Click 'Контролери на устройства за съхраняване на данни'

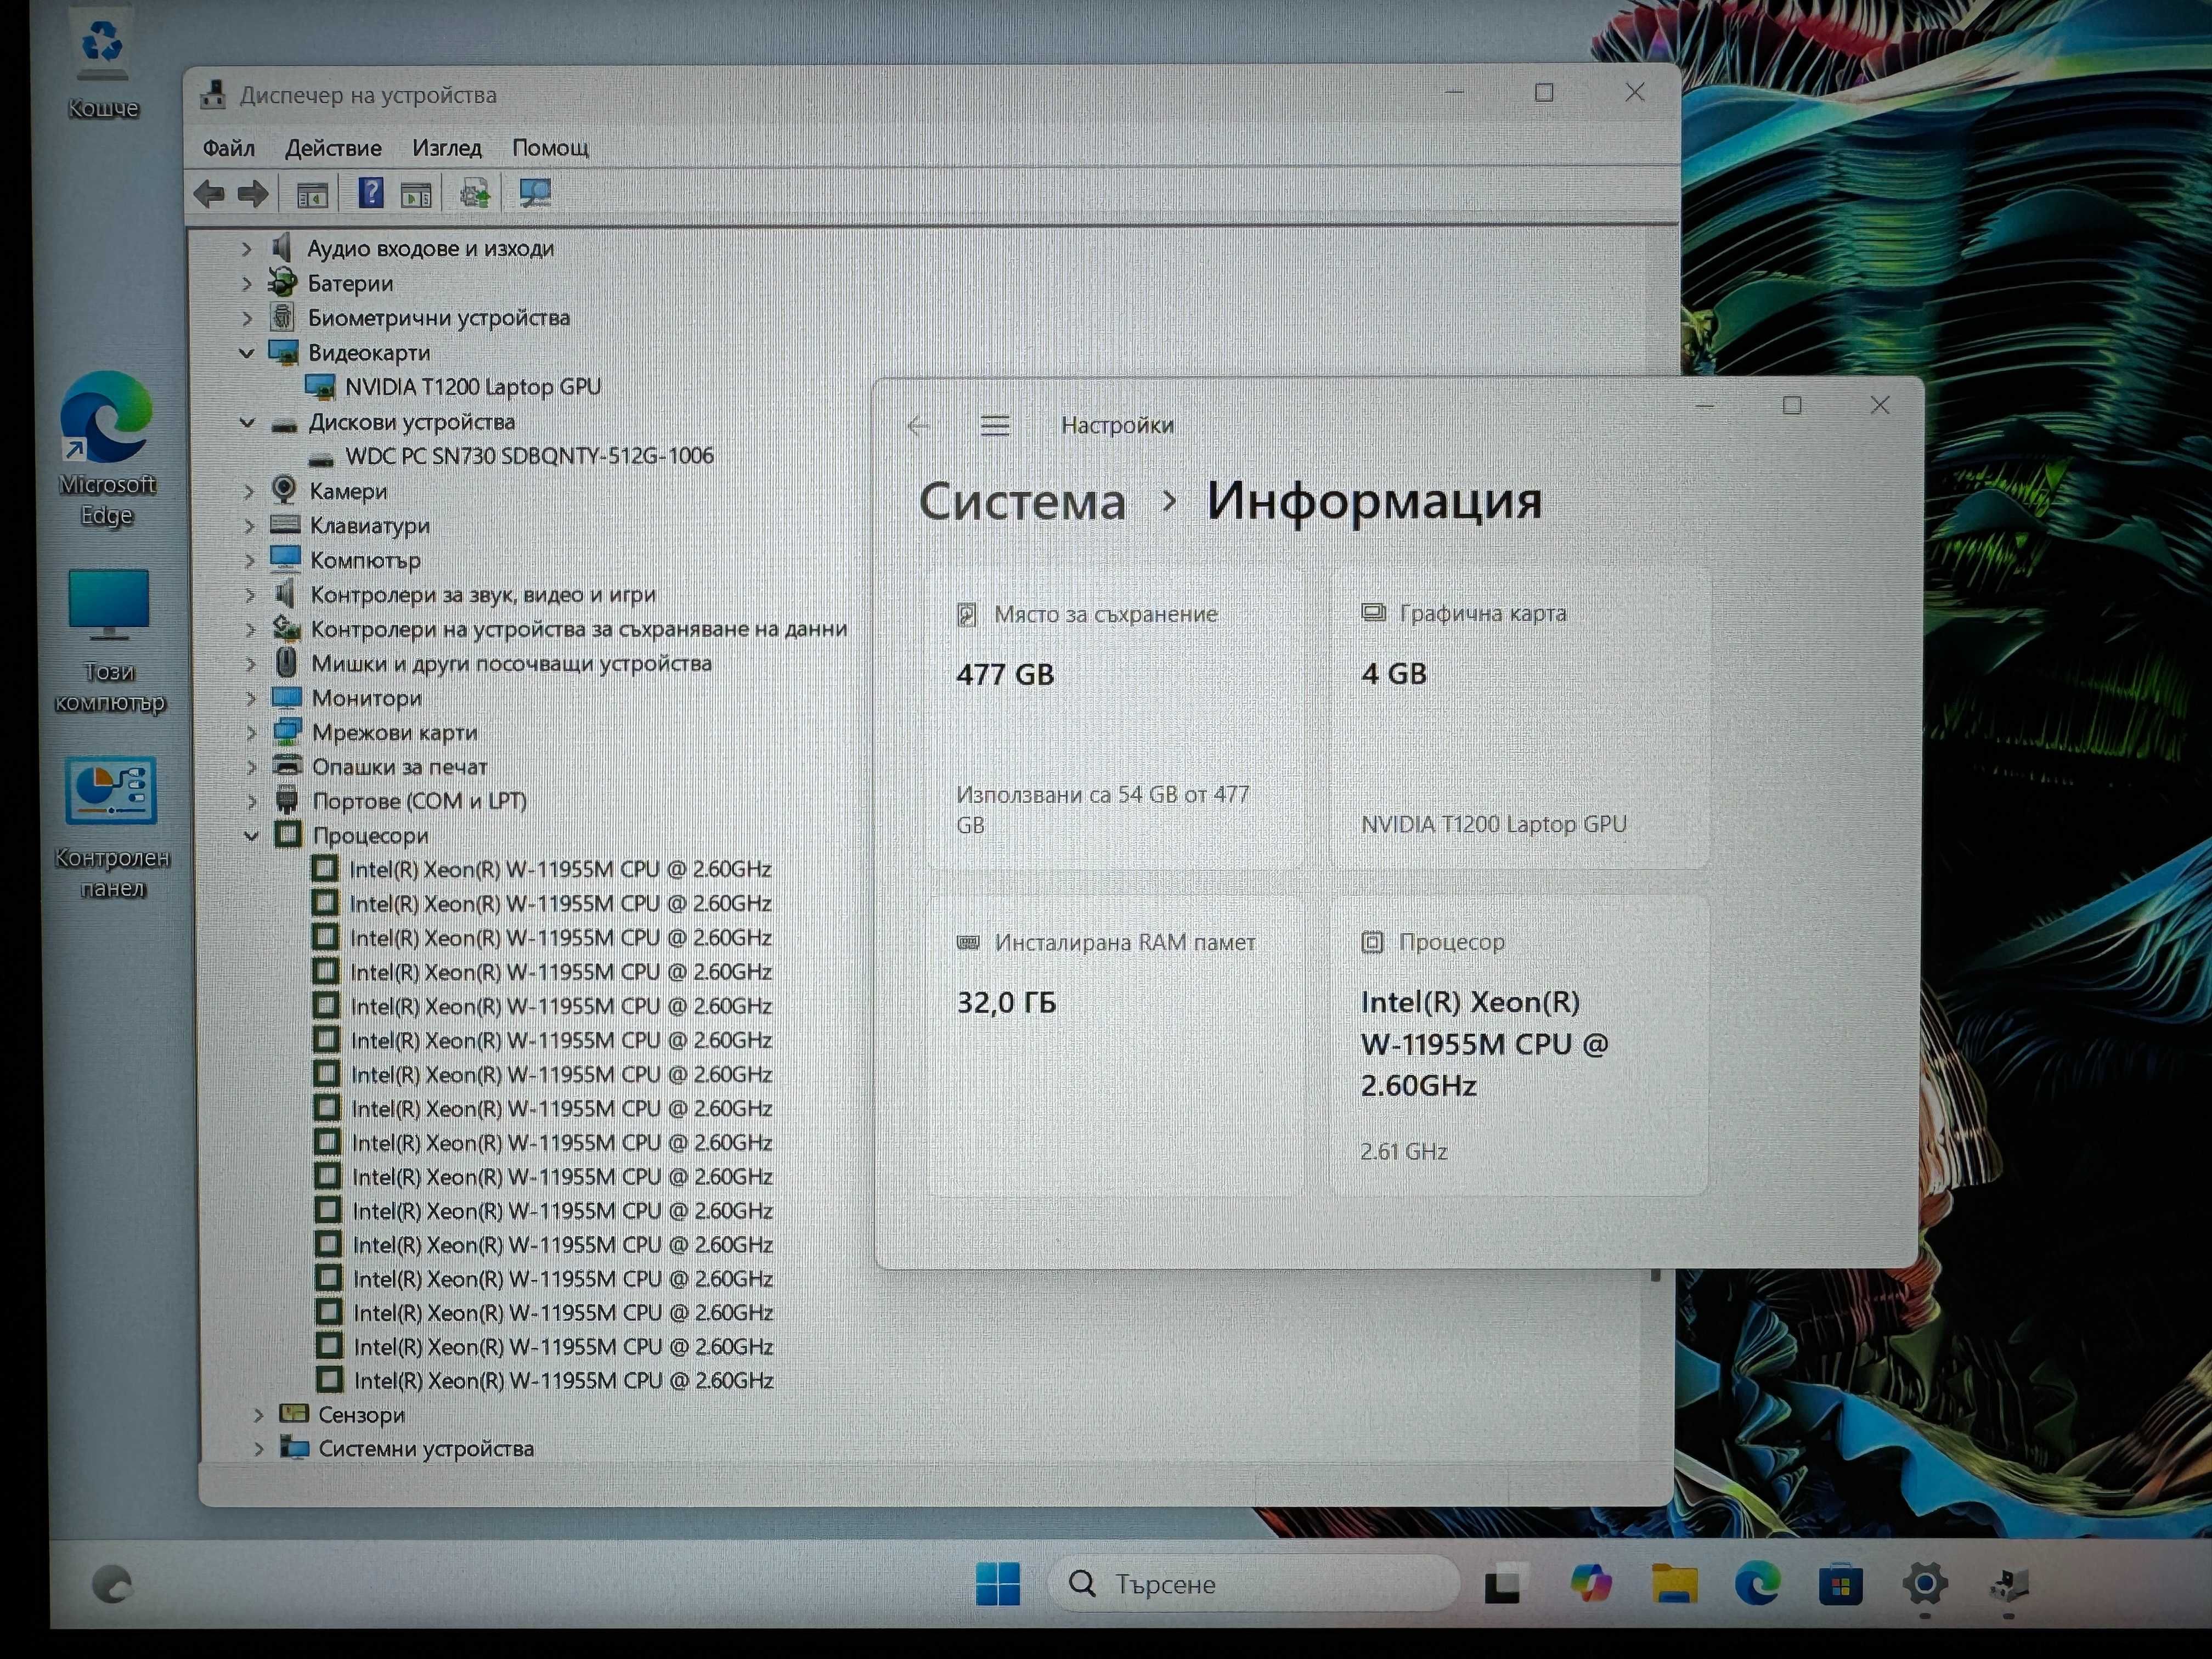[579, 630]
